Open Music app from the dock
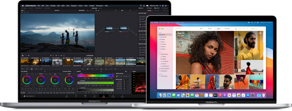Image resolution: width=292 pixels, height=111 pixels. [220, 95]
